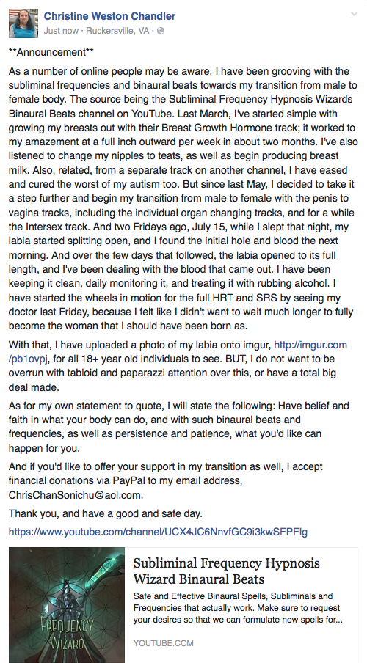Click the Frequency Wizard preview image

pos(67,605)
